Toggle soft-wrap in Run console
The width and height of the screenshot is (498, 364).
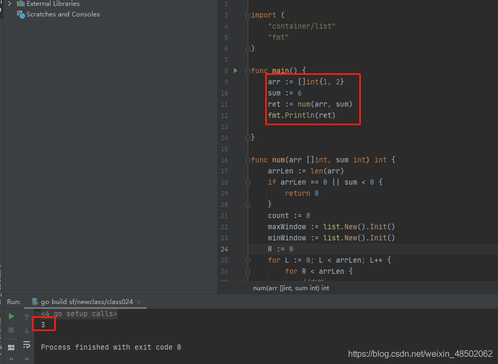pos(27,344)
